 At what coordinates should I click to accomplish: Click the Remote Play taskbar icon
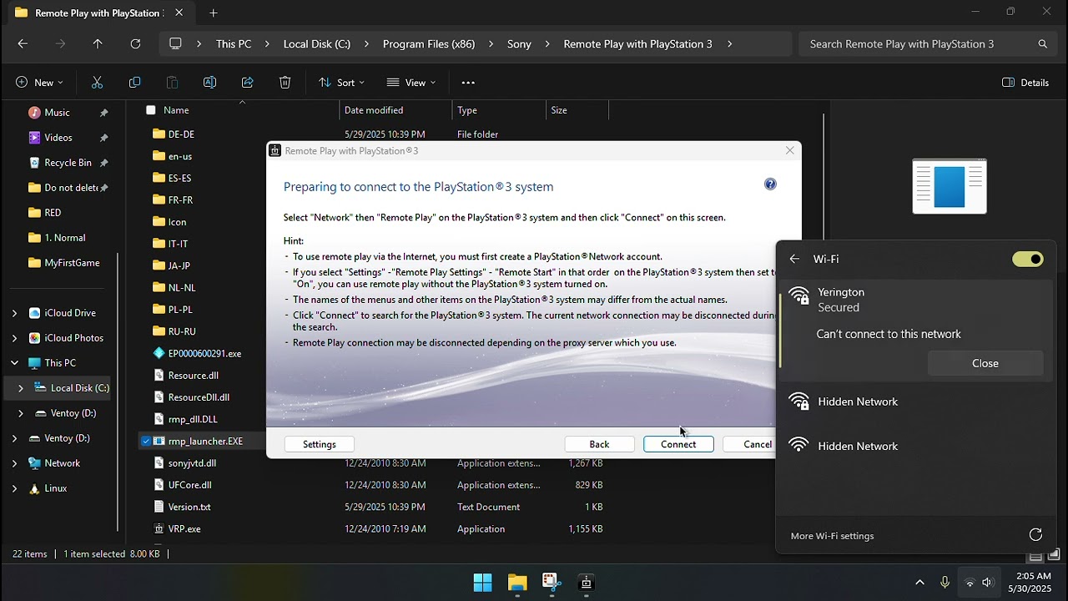[x=586, y=582]
